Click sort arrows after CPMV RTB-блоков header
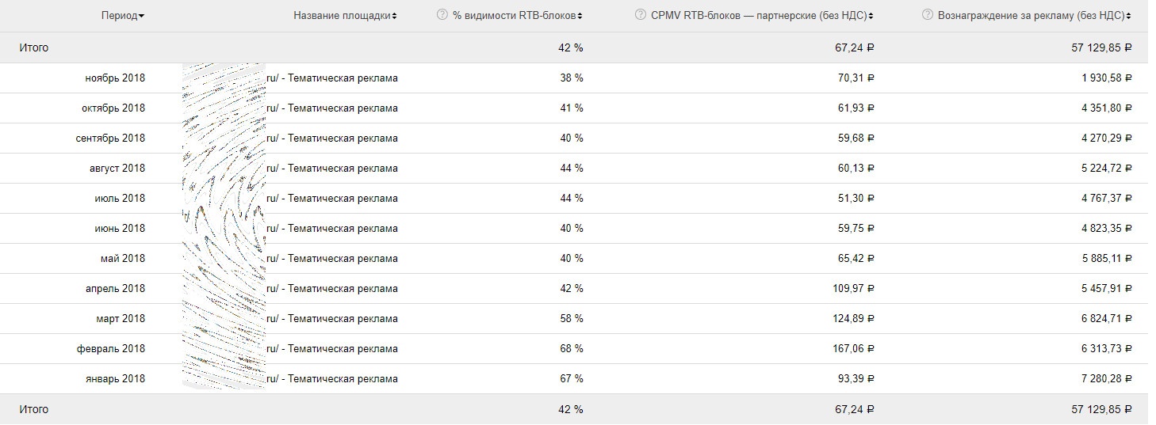This screenshot has height=425, width=1156. (872, 16)
